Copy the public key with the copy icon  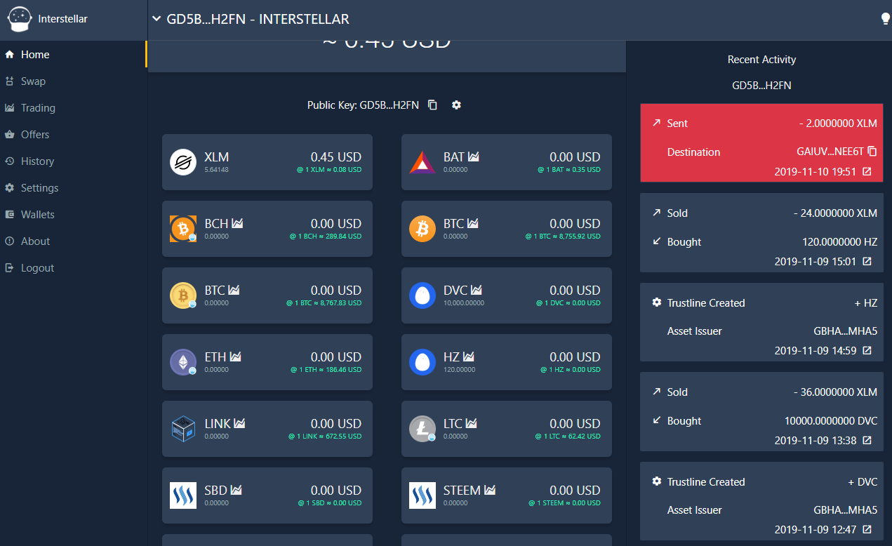click(433, 105)
